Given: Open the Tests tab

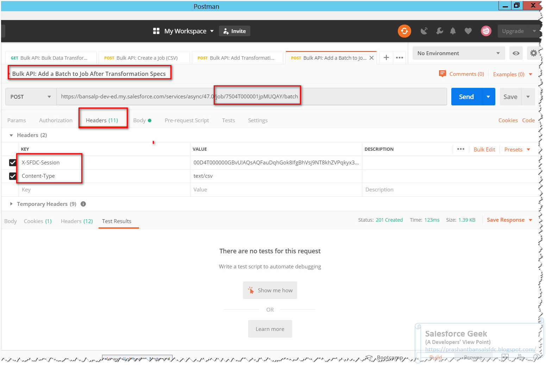Looking at the screenshot, I should tap(228, 120).
